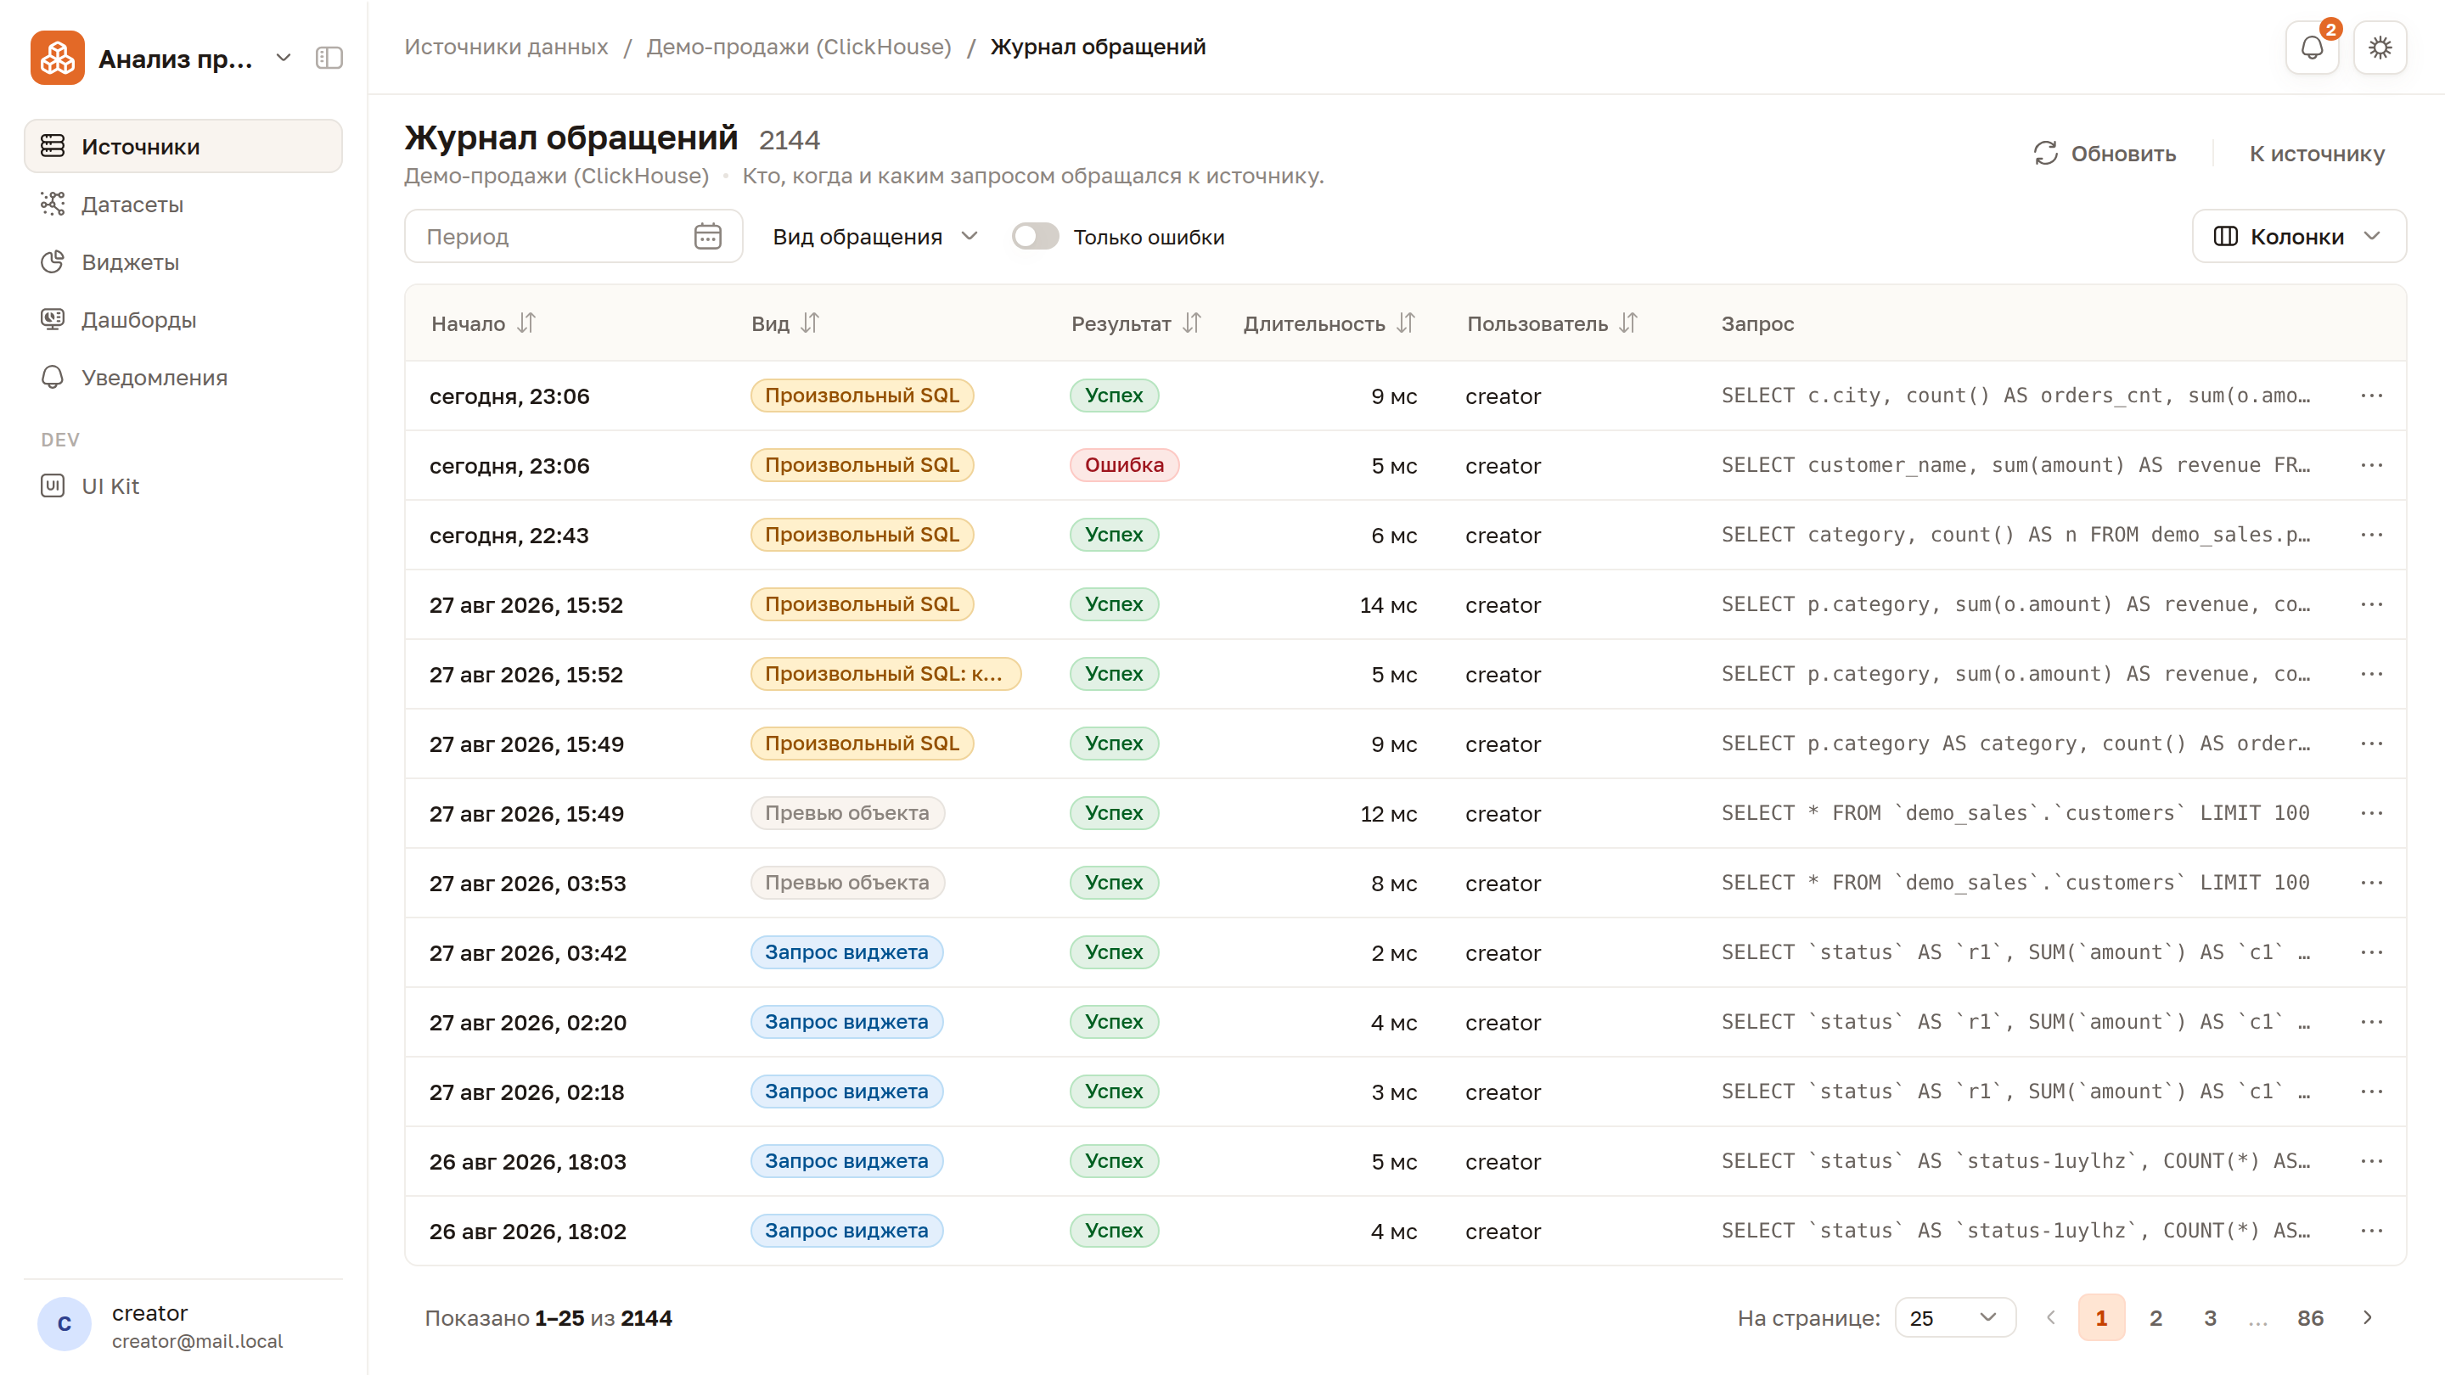Image resolution: width=2445 pixels, height=1375 pixels.
Task: Collapse the sidebar panel icon
Action: pos(329,58)
